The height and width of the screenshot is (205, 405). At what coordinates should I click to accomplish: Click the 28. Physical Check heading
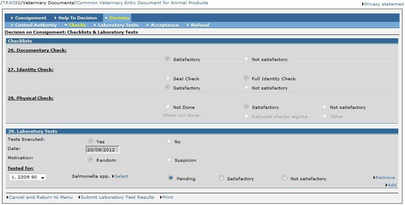[30, 98]
